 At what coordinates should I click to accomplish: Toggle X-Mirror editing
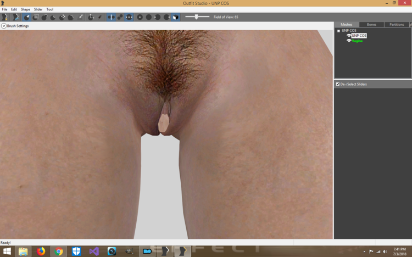point(111,18)
